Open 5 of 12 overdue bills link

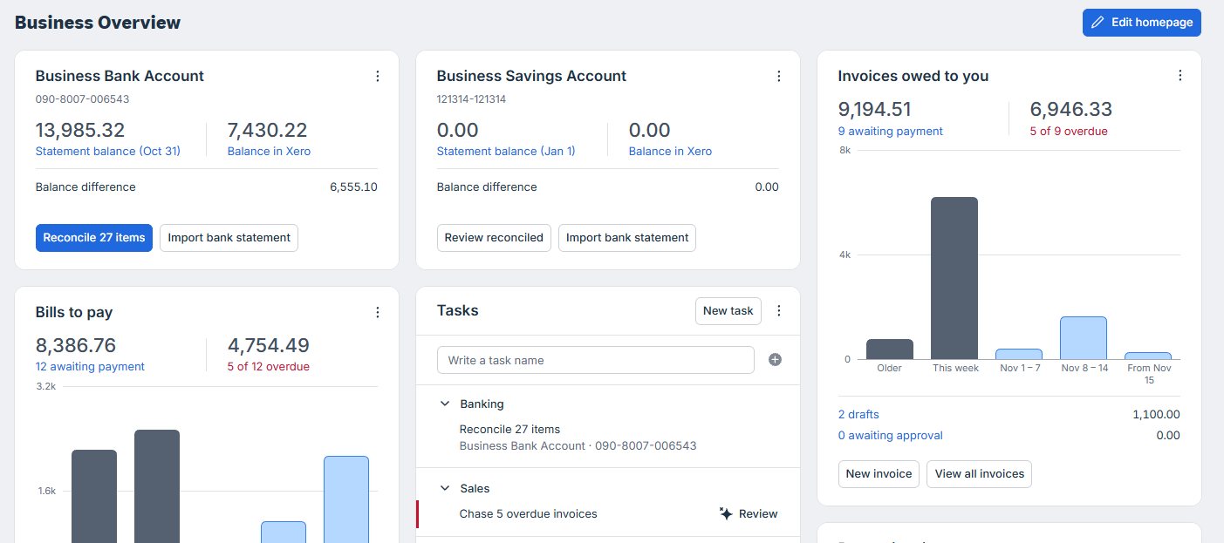[269, 366]
